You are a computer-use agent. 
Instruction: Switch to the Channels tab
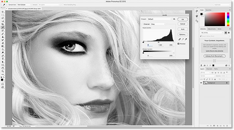coord(209,69)
